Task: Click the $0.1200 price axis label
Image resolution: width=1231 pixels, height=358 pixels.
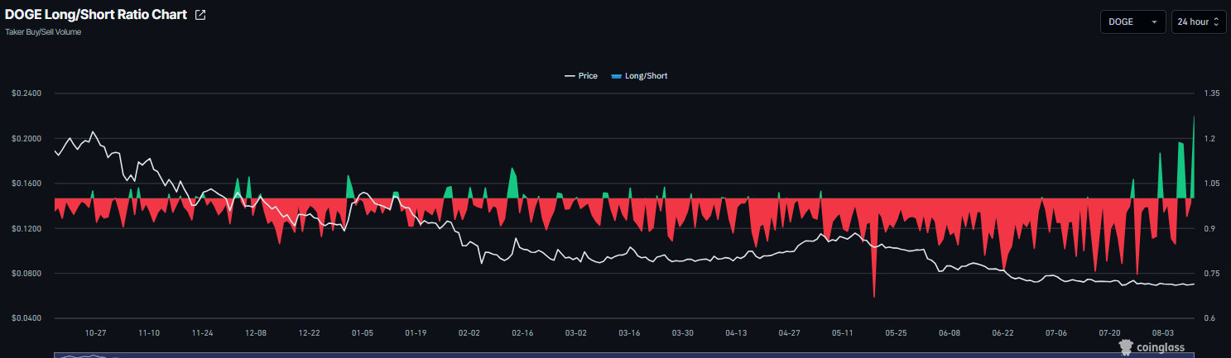Action: [26, 228]
